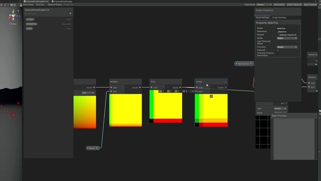Click the Floor node preview thumbnail
The image size is (321, 181).
166,106
